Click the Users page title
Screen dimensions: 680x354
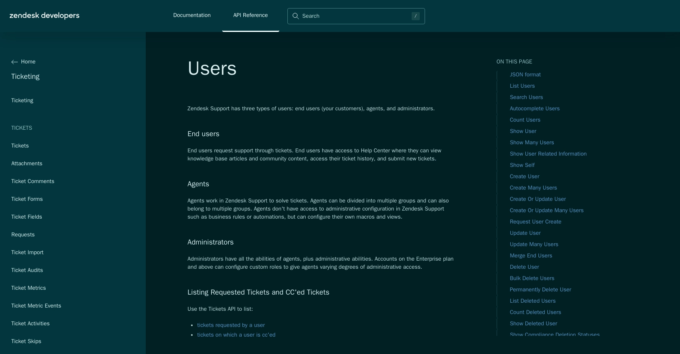(212, 69)
